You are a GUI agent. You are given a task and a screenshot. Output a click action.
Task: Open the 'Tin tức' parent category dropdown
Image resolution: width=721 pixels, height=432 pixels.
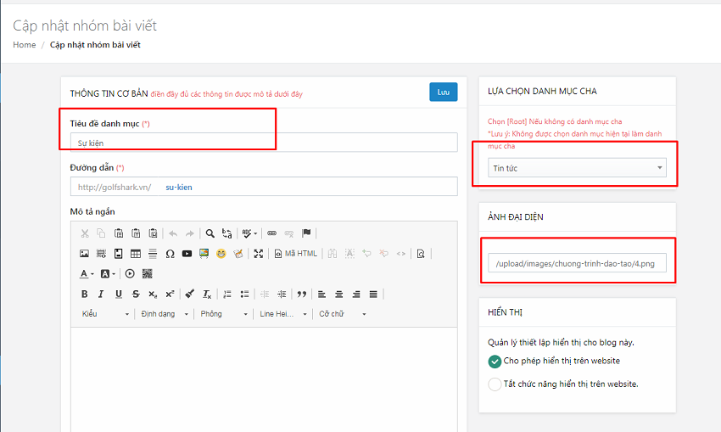tap(577, 168)
